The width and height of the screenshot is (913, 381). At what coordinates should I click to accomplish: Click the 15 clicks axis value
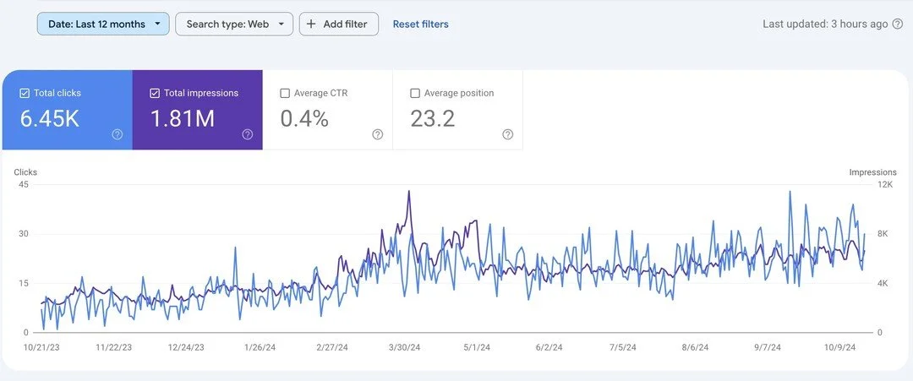tap(24, 283)
